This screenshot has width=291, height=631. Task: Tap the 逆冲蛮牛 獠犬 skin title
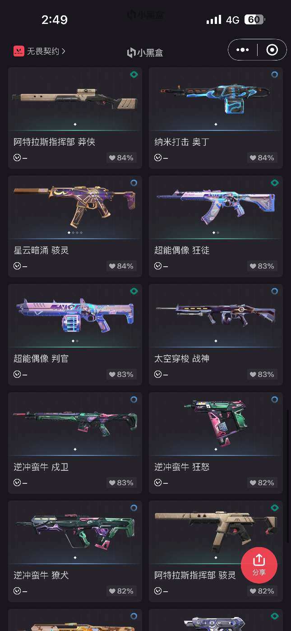[41, 575]
